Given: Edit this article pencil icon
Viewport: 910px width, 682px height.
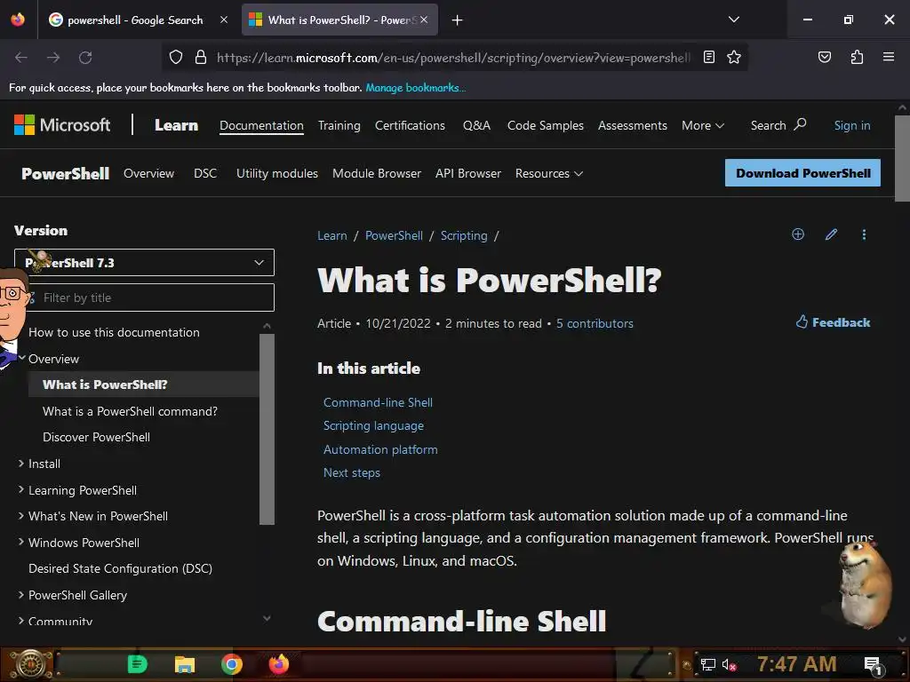Looking at the screenshot, I should pos(831,234).
